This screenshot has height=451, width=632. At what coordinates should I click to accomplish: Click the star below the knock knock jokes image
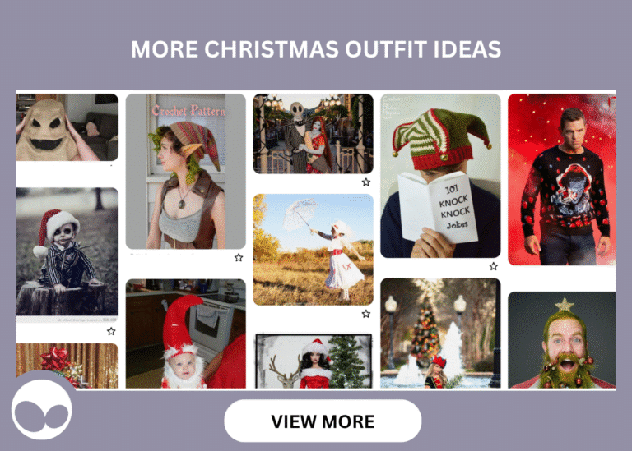click(494, 266)
